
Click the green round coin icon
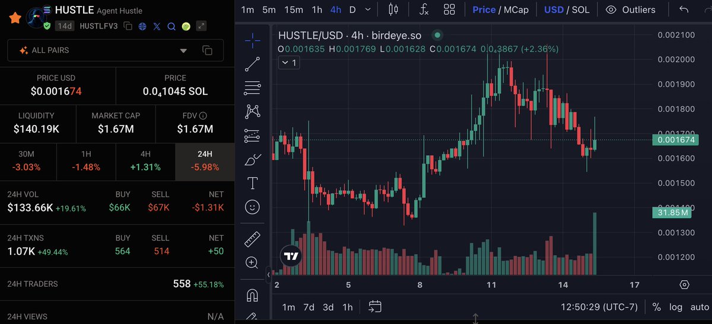click(x=186, y=26)
